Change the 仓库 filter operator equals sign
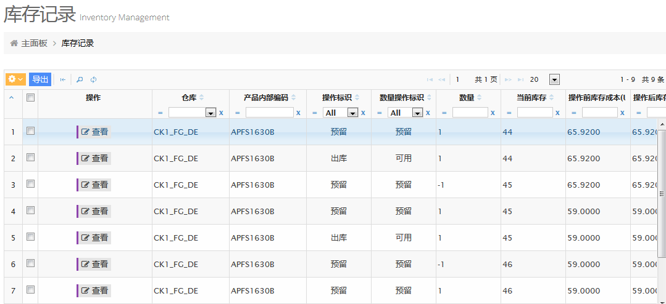Viewport: 666px width, 304px height. click(x=160, y=113)
